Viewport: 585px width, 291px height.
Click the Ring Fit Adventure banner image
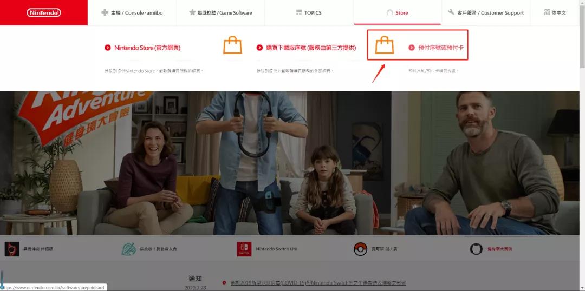click(289, 163)
